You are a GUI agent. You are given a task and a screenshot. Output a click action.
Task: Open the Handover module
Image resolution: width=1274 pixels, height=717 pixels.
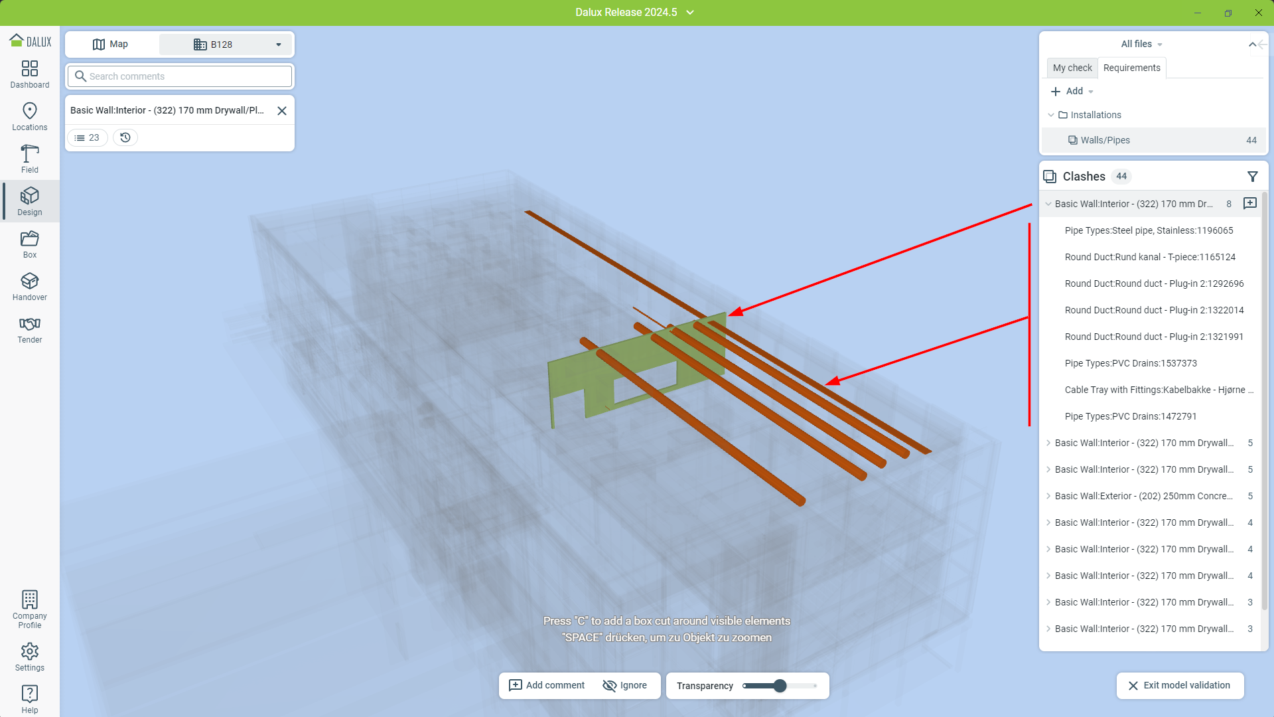click(30, 286)
